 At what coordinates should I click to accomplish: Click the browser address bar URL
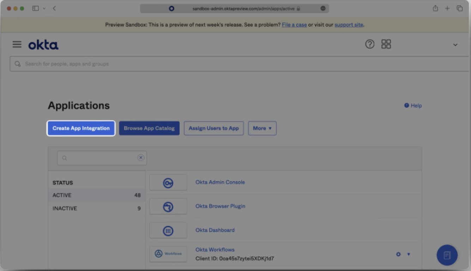tap(243, 8)
